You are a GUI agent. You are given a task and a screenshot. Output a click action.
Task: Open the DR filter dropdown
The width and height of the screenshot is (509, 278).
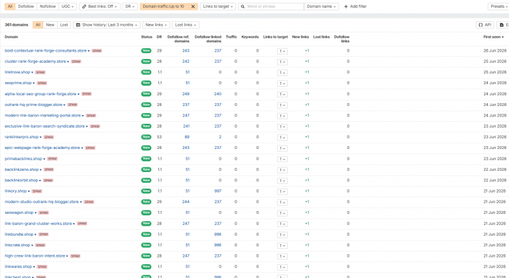[130, 7]
